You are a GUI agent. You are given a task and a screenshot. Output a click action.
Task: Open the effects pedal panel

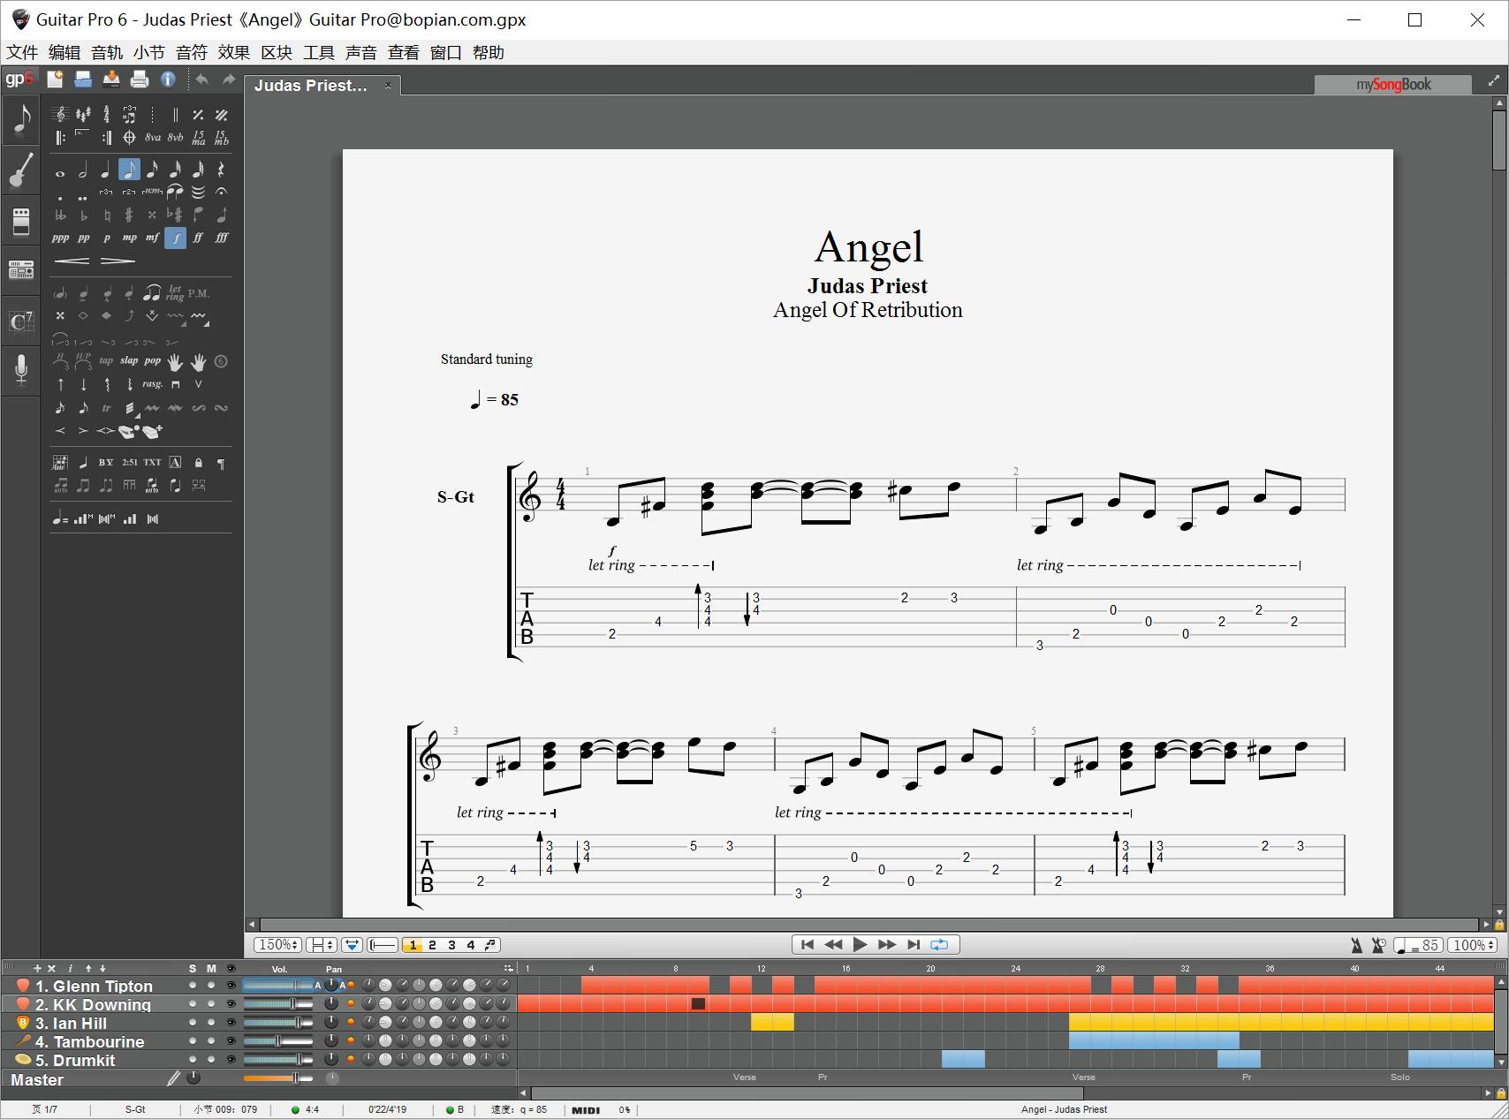tap(21, 221)
